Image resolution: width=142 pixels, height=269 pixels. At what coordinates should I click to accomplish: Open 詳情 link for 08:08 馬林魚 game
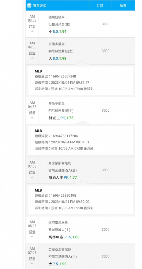32,232
